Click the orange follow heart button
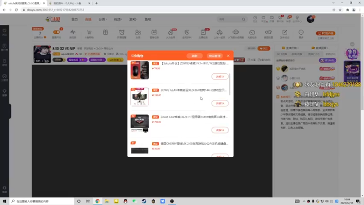The image size is (364, 205). (x=264, y=48)
